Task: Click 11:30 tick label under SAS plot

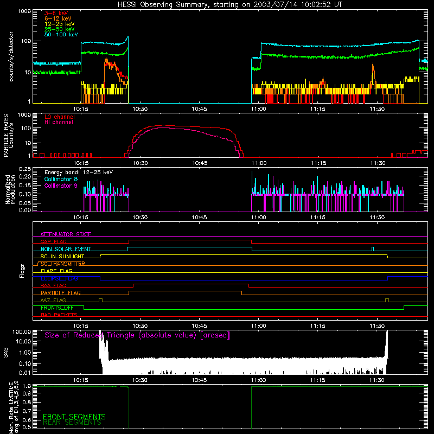Action: 377,380
